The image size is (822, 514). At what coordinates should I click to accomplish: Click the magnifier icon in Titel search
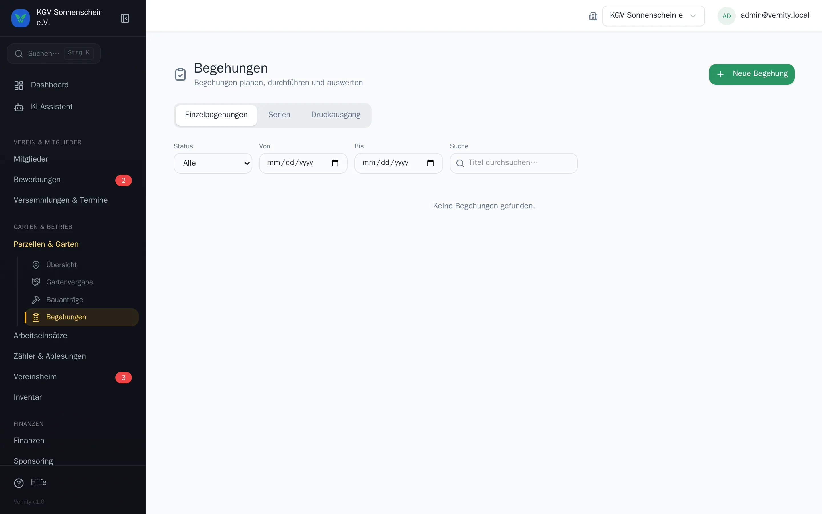[x=460, y=164]
